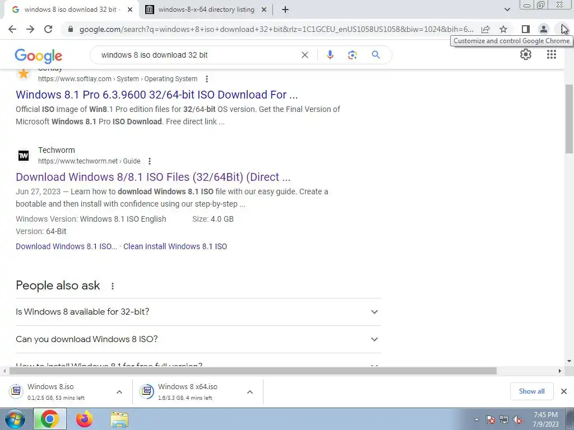Open Google quick settings gear
574x430 pixels.
(x=526, y=54)
